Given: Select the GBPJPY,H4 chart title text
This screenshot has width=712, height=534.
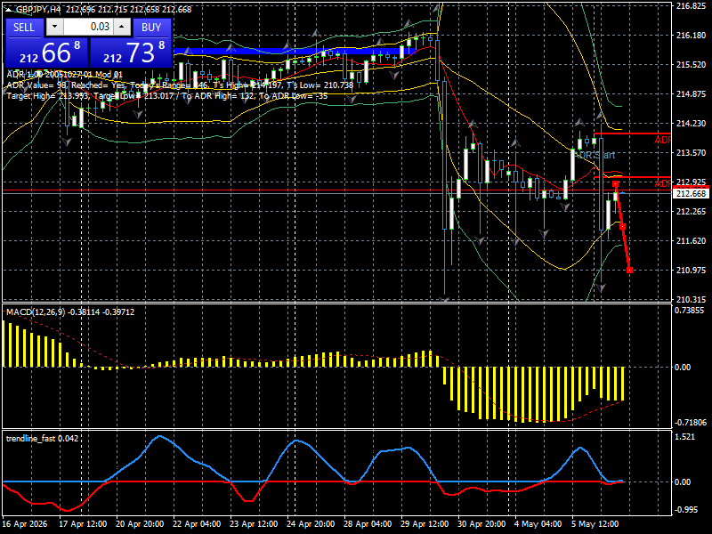Looking at the screenshot, I should click(38, 9).
